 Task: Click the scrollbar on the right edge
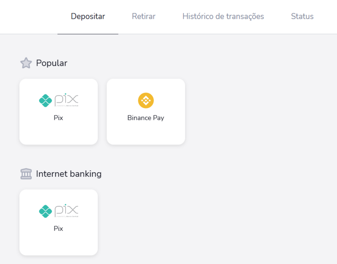[x=335, y=126]
